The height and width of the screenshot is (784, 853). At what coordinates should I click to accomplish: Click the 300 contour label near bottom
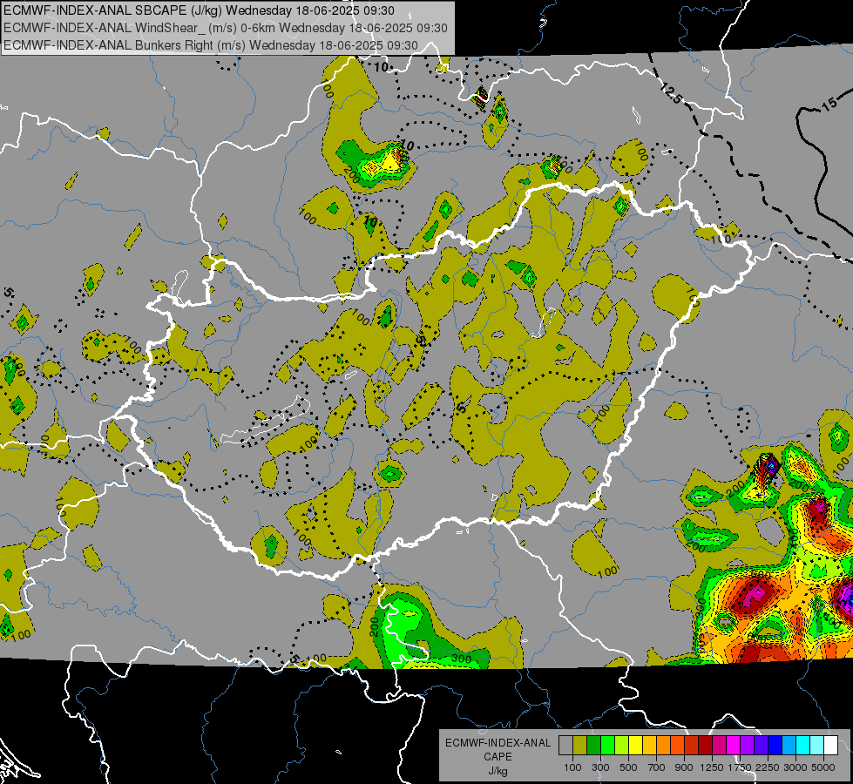coord(461,659)
